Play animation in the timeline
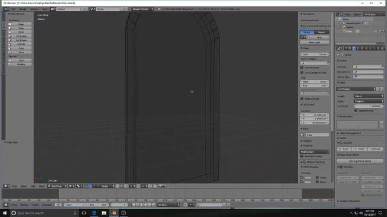The image size is (387, 217). (146, 205)
